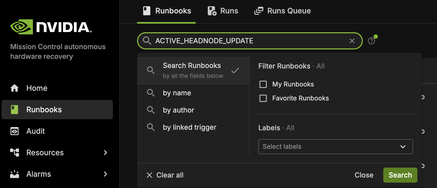
Task: Enable the Favorite Runbooks checkbox
Action: click(x=263, y=98)
